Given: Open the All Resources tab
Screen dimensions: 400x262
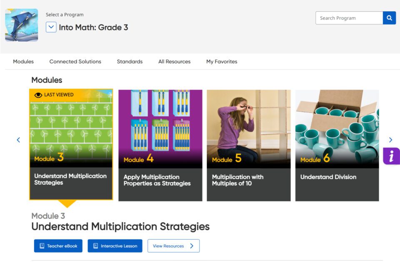Looking at the screenshot, I should click(x=174, y=62).
